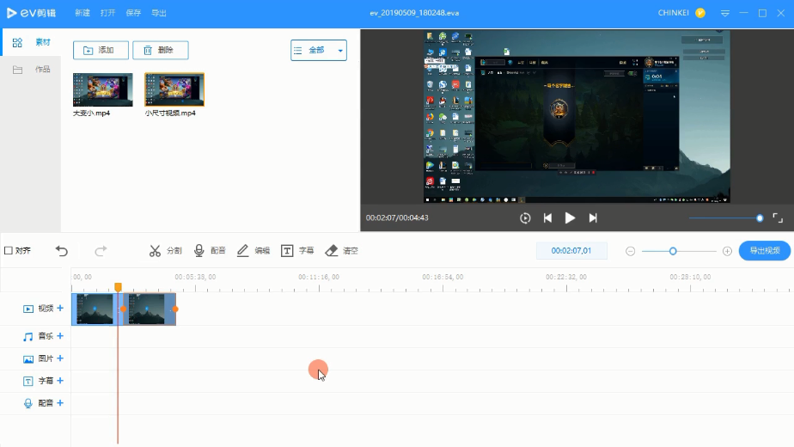Click the ev_20190509_180248.eva title text
The width and height of the screenshot is (794, 447).
pos(414,13)
